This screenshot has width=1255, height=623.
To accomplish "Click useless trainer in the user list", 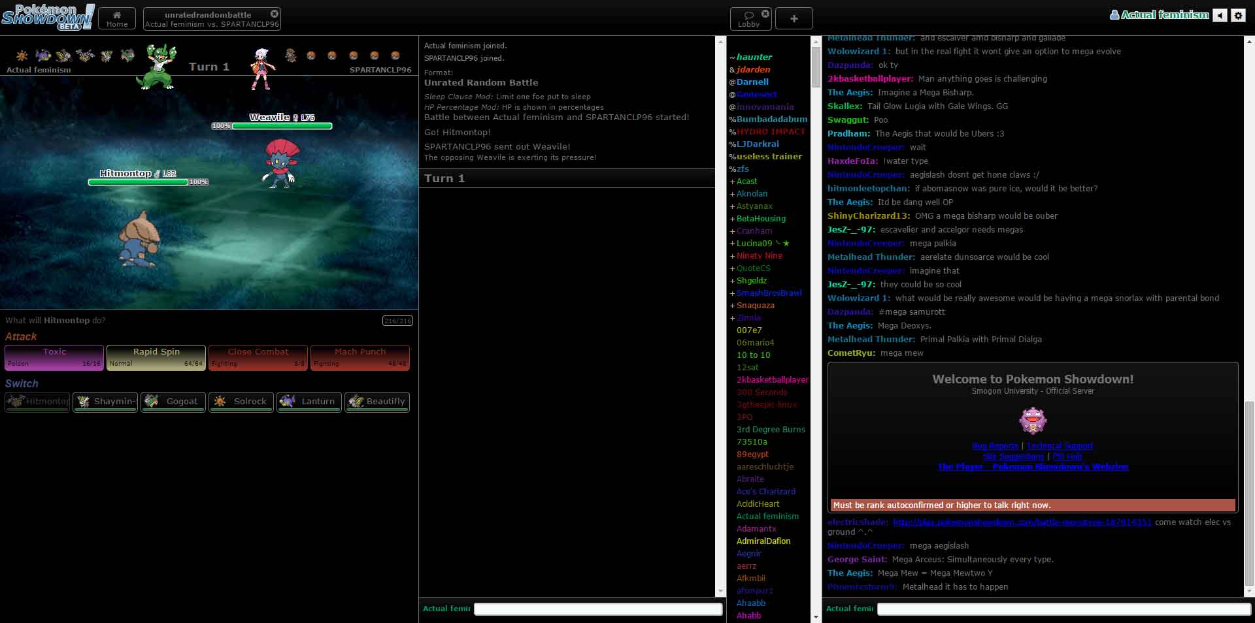I will 769,157.
